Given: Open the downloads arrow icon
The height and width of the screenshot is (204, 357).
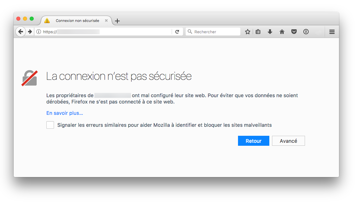Looking at the screenshot, I should click(x=270, y=32).
